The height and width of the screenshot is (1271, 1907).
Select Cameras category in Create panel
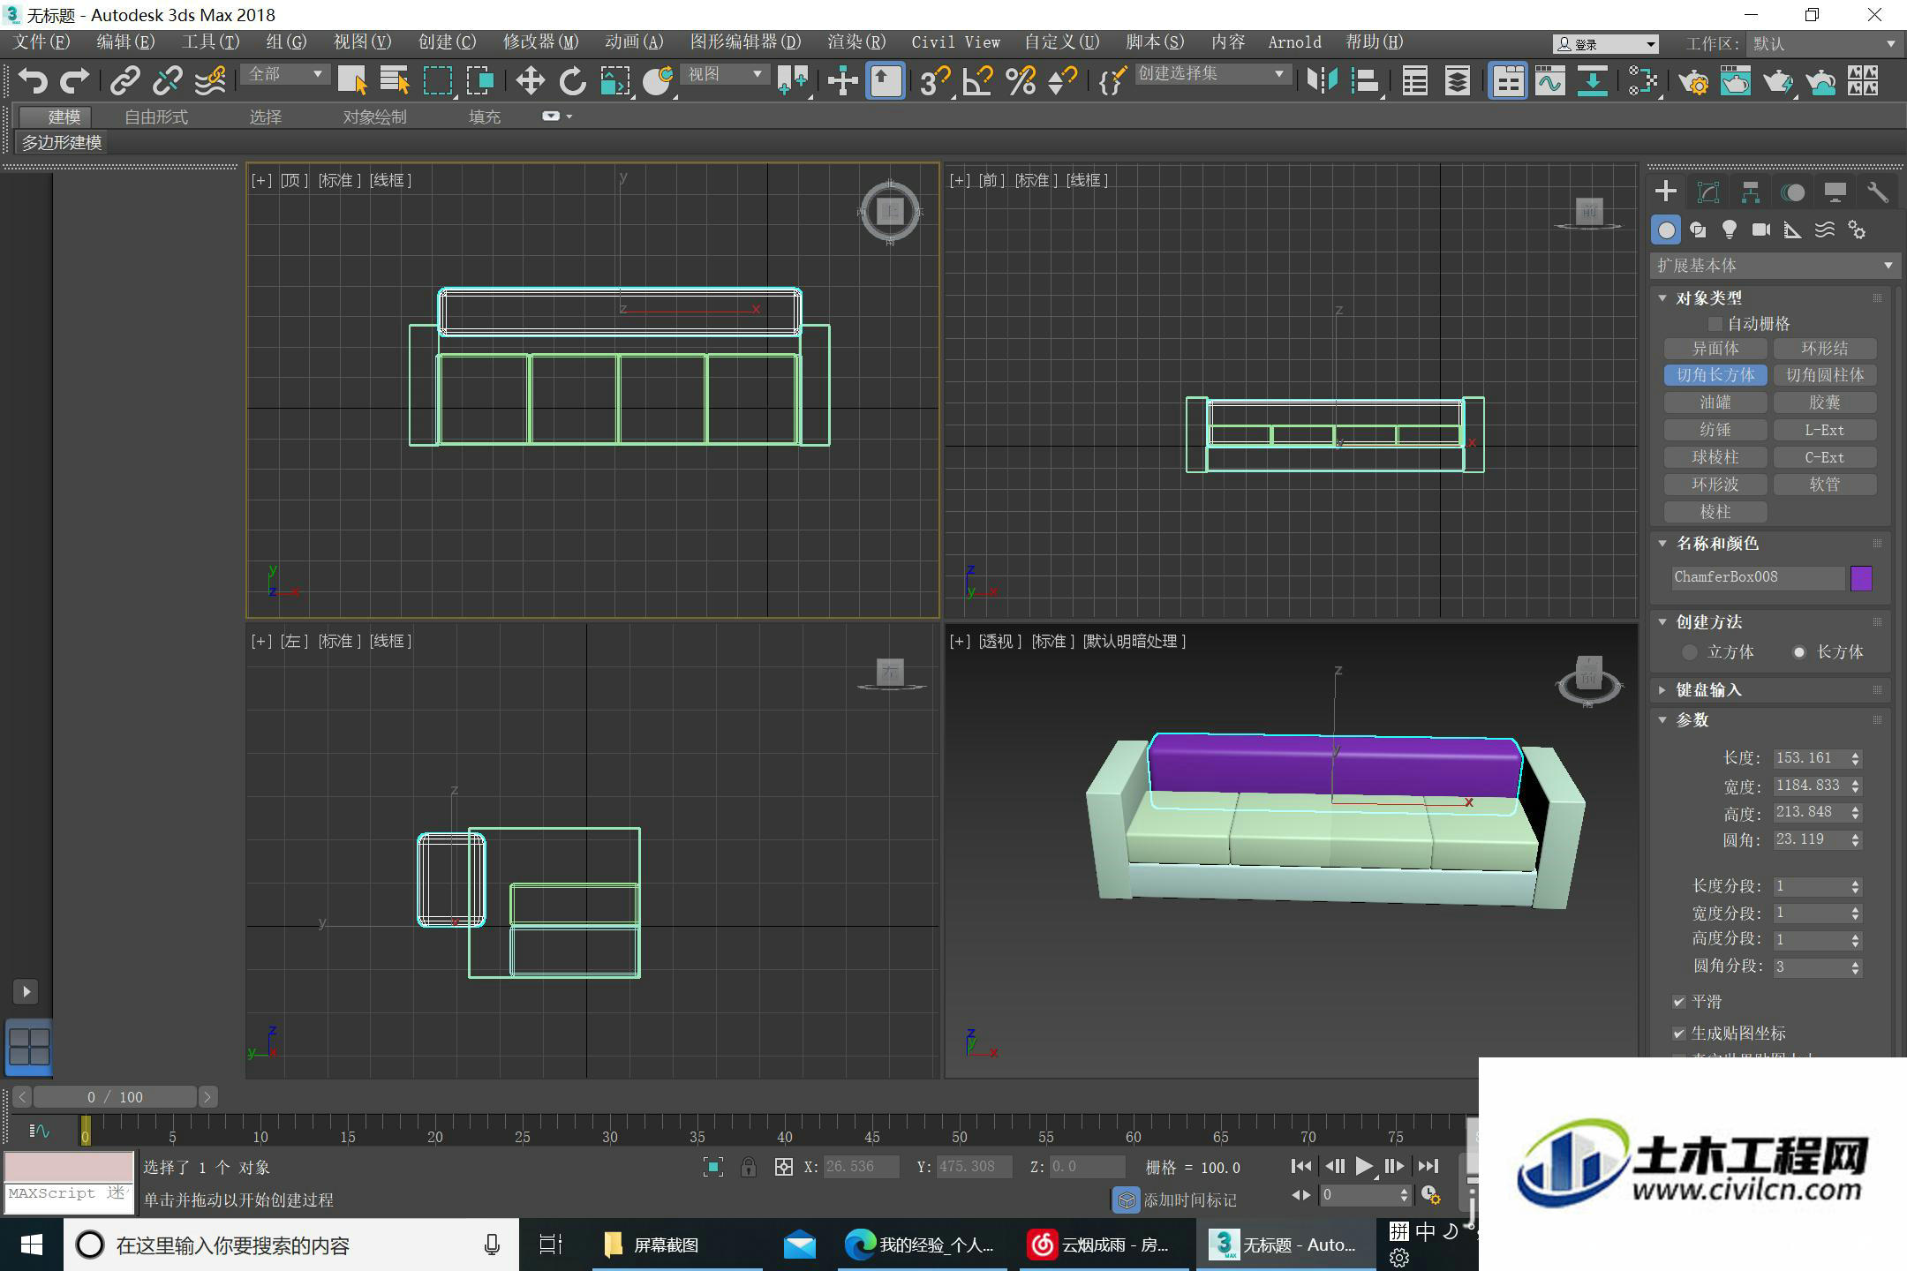(1761, 230)
